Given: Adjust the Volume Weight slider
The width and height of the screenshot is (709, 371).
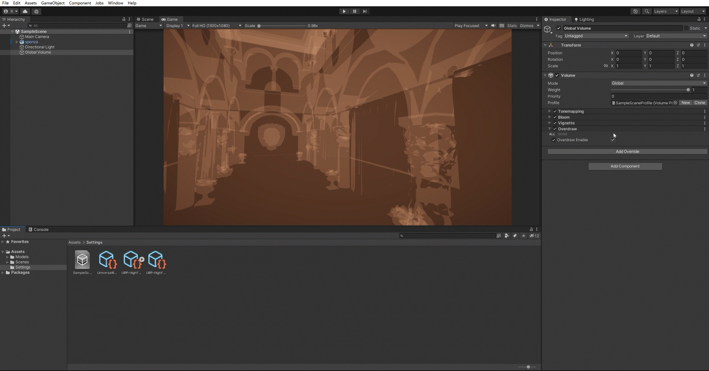Looking at the screenshot, I should tap(650, 90).
